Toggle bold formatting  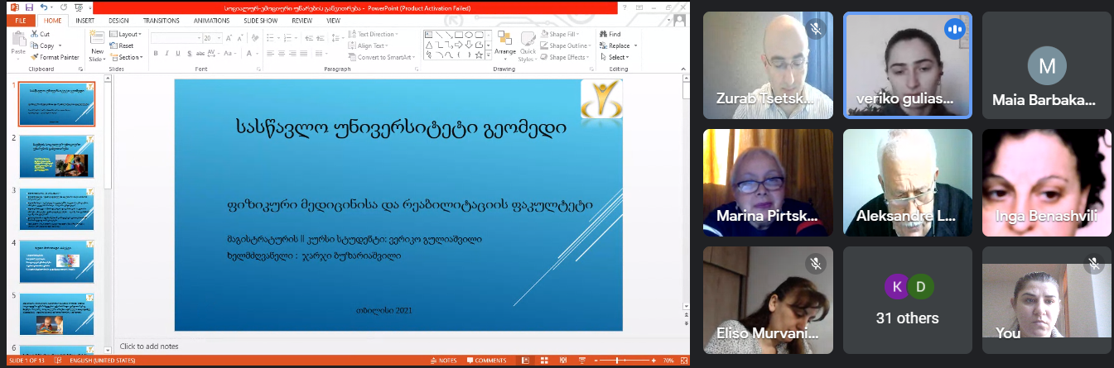156,54
